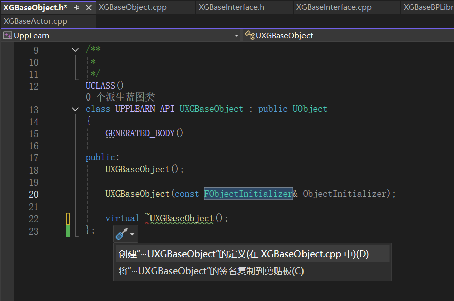Viewport: 454px width, 301px height.
Task: Click the highlighted FObjectInitializer type
Action: point(248,193)
